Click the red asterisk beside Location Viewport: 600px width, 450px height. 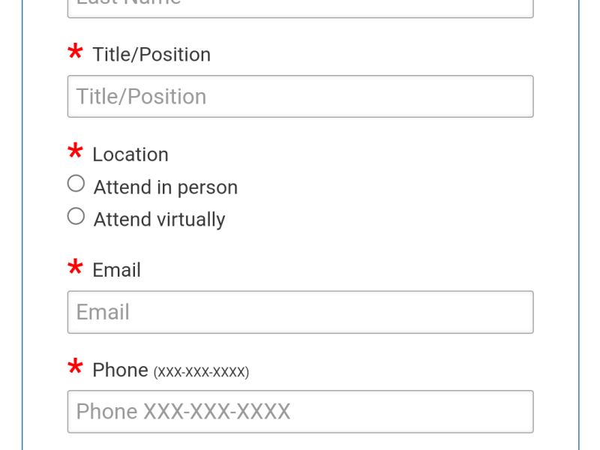75,152
